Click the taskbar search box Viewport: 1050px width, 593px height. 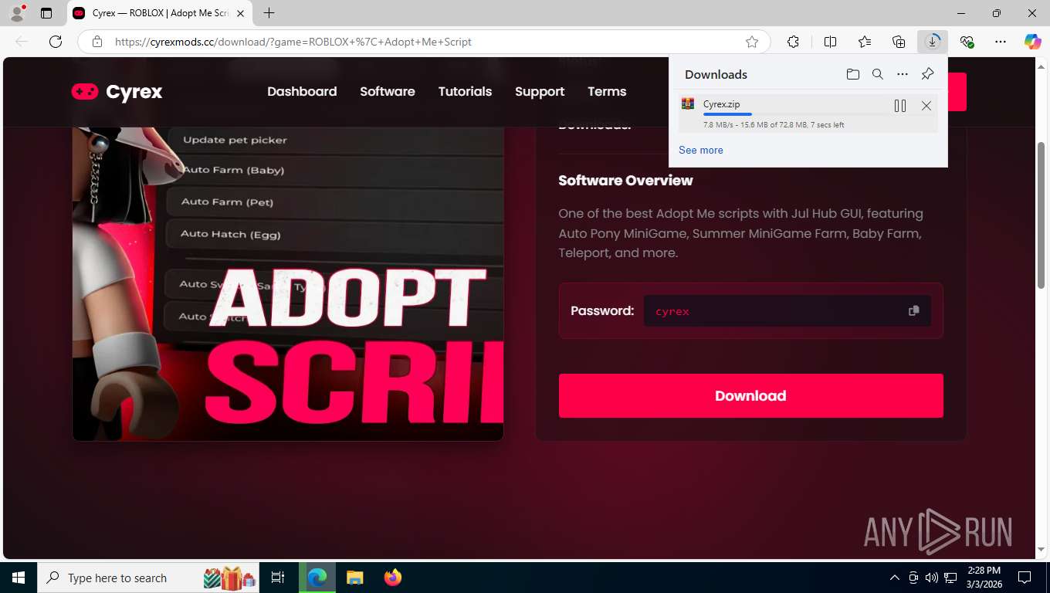[x=148, y=578]
